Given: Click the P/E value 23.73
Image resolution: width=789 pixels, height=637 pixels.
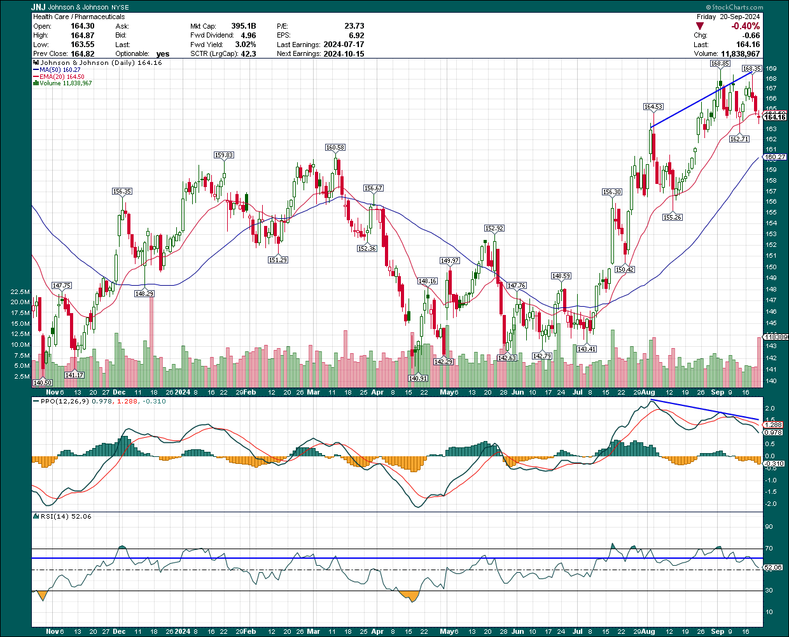Looking at the screenshot, I should [354, 26].
